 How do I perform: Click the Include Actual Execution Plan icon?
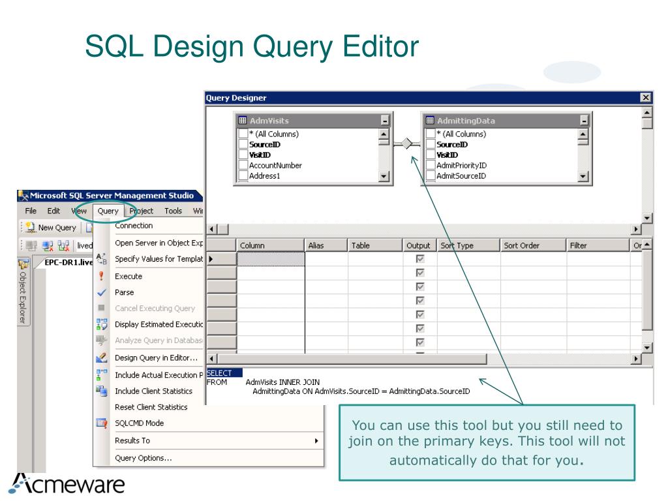point(102,375)
